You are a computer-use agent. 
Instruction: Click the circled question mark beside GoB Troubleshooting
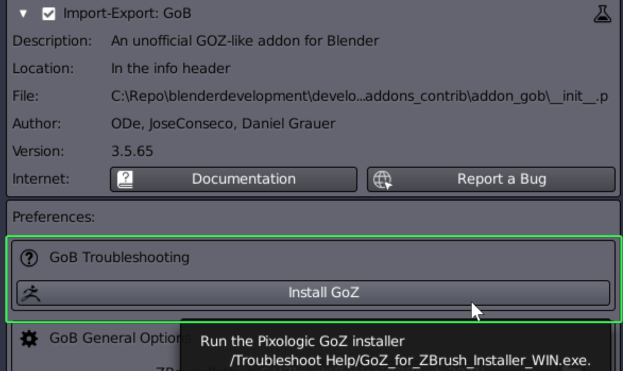click(29, 257)
